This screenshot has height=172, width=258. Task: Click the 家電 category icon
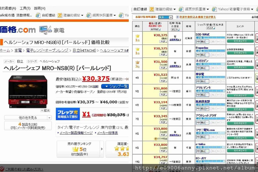pyautogui.click(x=45, y=30)
